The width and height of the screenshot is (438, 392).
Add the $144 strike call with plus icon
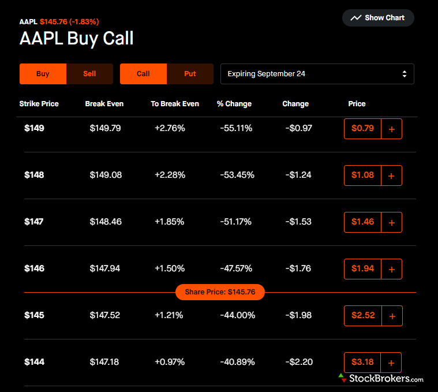pos(391,363)
